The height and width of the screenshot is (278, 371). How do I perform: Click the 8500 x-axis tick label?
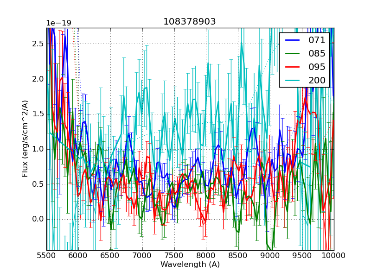tap(238, 256)
